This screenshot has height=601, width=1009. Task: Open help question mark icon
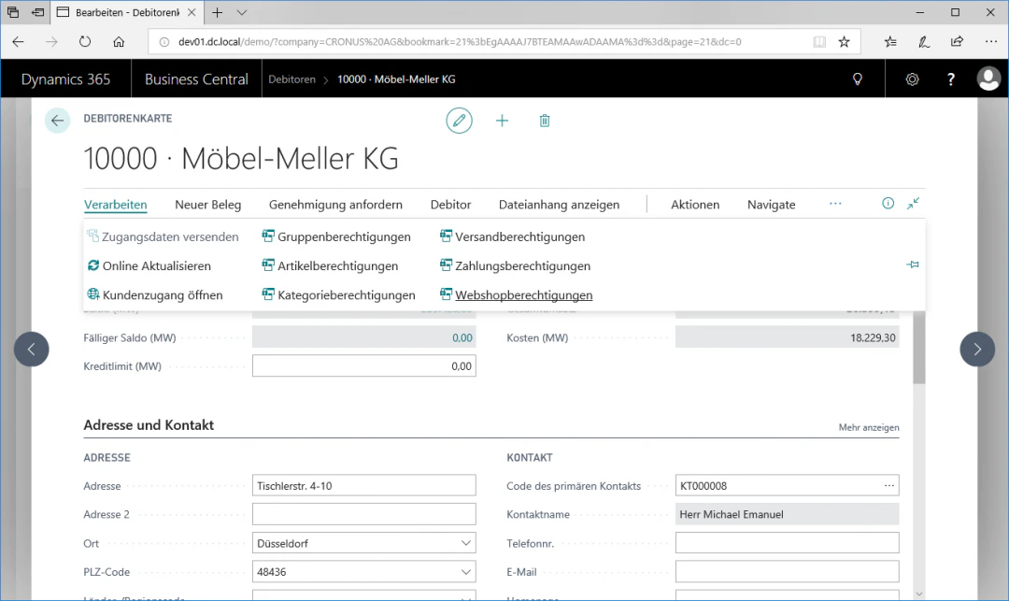tap(950, 79)
